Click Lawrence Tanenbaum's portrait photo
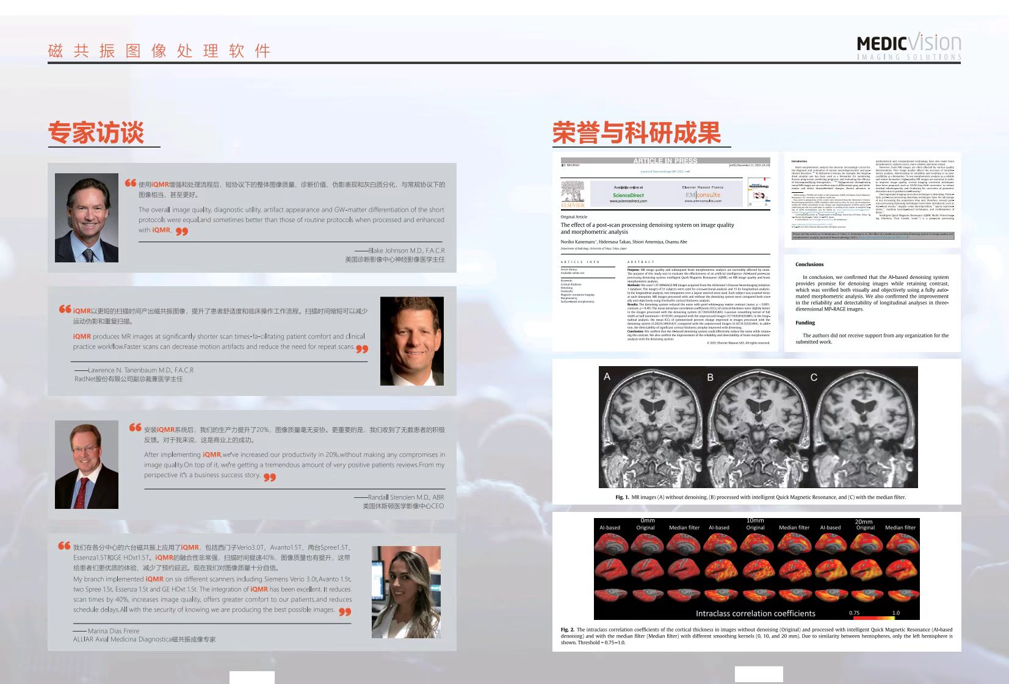 coord(412,341)
